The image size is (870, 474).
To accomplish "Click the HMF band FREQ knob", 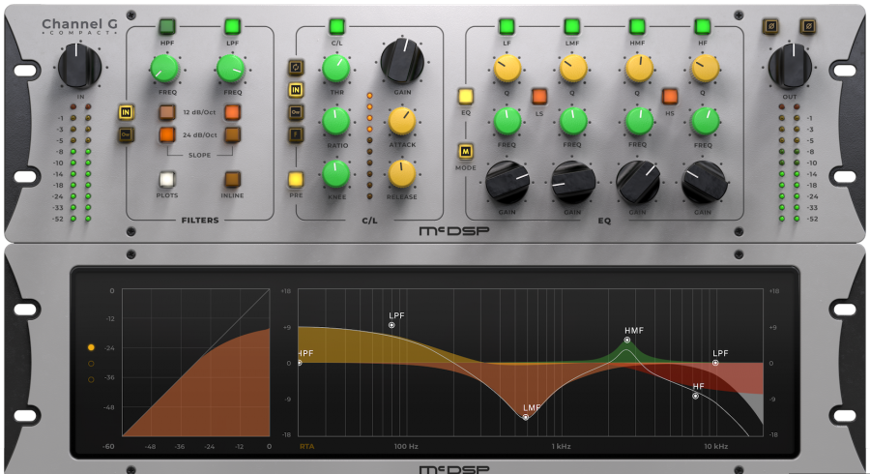I will click(639, 122).
